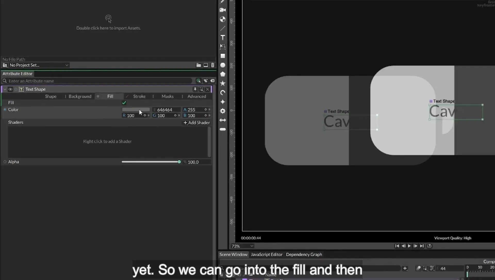
Task: Step forward one frame
Action: pos(415,246)
